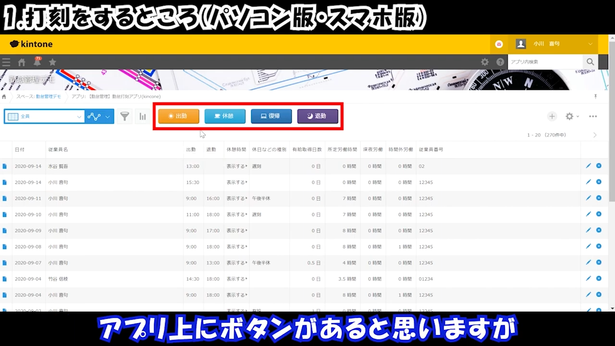Open the portal settings gear icon
Screen dimensions: 615x346
point(485,62)
